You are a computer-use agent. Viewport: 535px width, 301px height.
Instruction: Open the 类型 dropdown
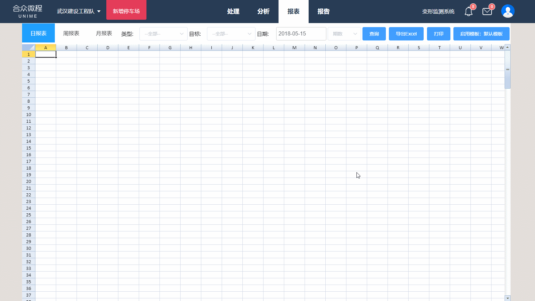(163, 34)
